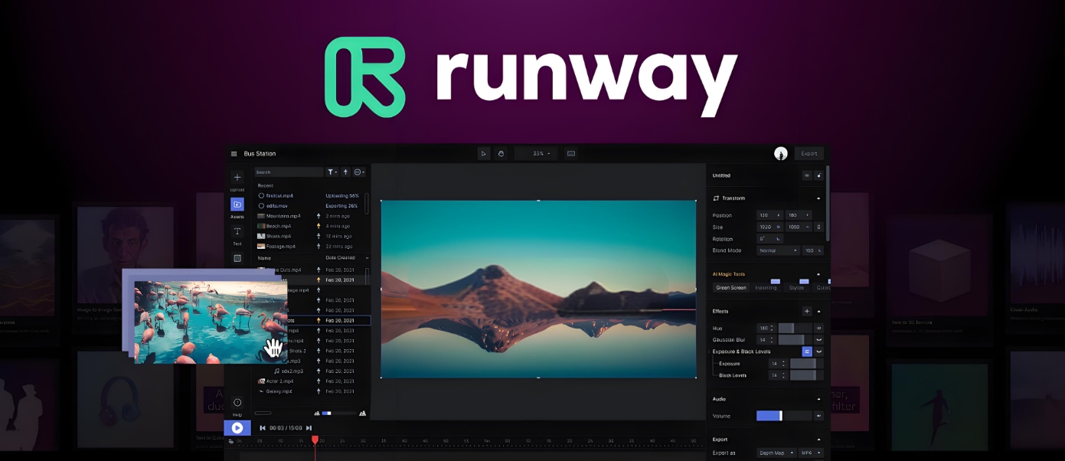Open the Blend Mode Normal dropdown

coord(779,250)
